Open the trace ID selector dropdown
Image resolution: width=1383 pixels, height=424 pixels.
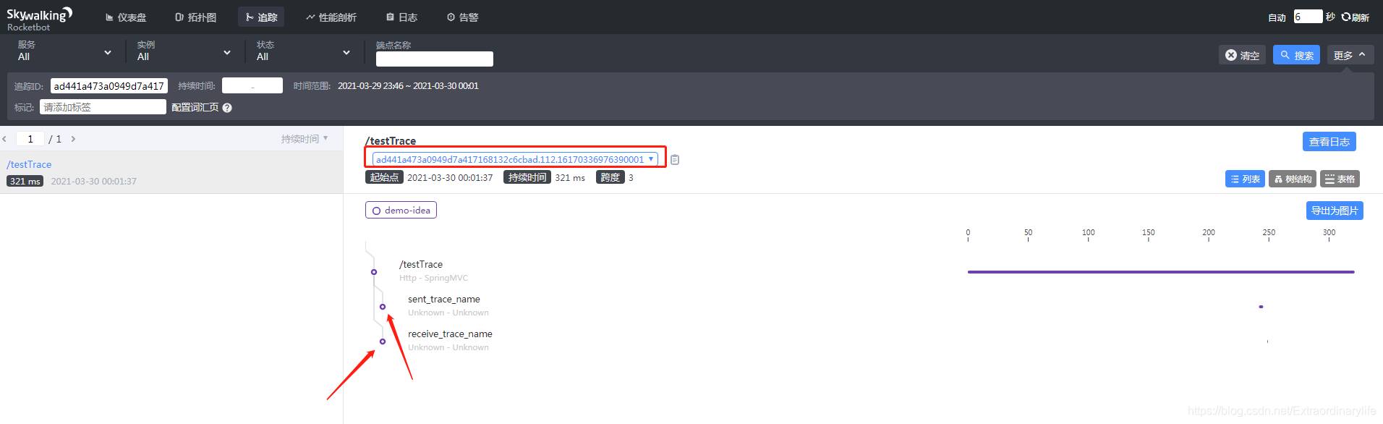point(514,159)
